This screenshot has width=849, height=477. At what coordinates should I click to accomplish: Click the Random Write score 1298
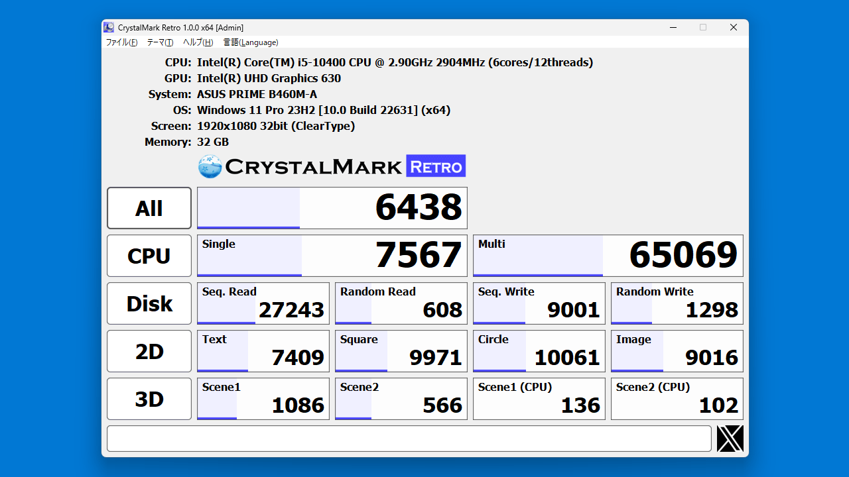677,303
